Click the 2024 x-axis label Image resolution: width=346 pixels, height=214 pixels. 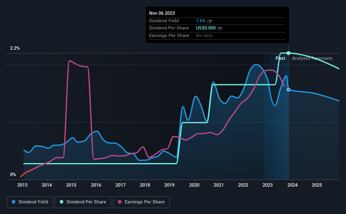tap(292, 185)
